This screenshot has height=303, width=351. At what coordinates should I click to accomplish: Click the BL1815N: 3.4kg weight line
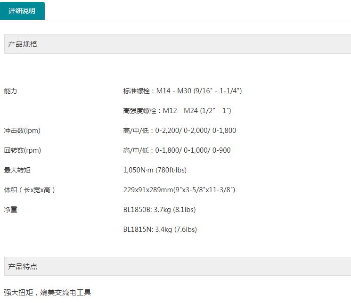coord(160,229)
